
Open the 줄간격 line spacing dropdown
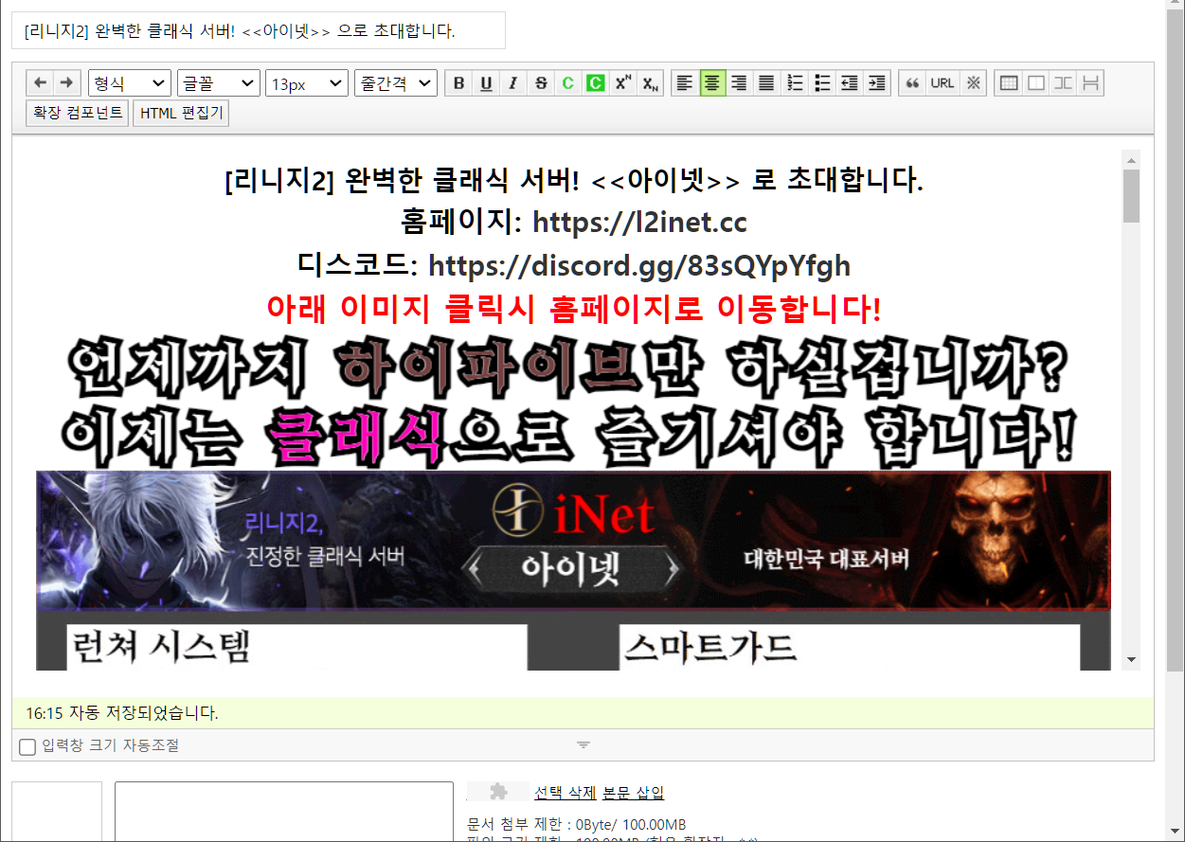(396, 83)
